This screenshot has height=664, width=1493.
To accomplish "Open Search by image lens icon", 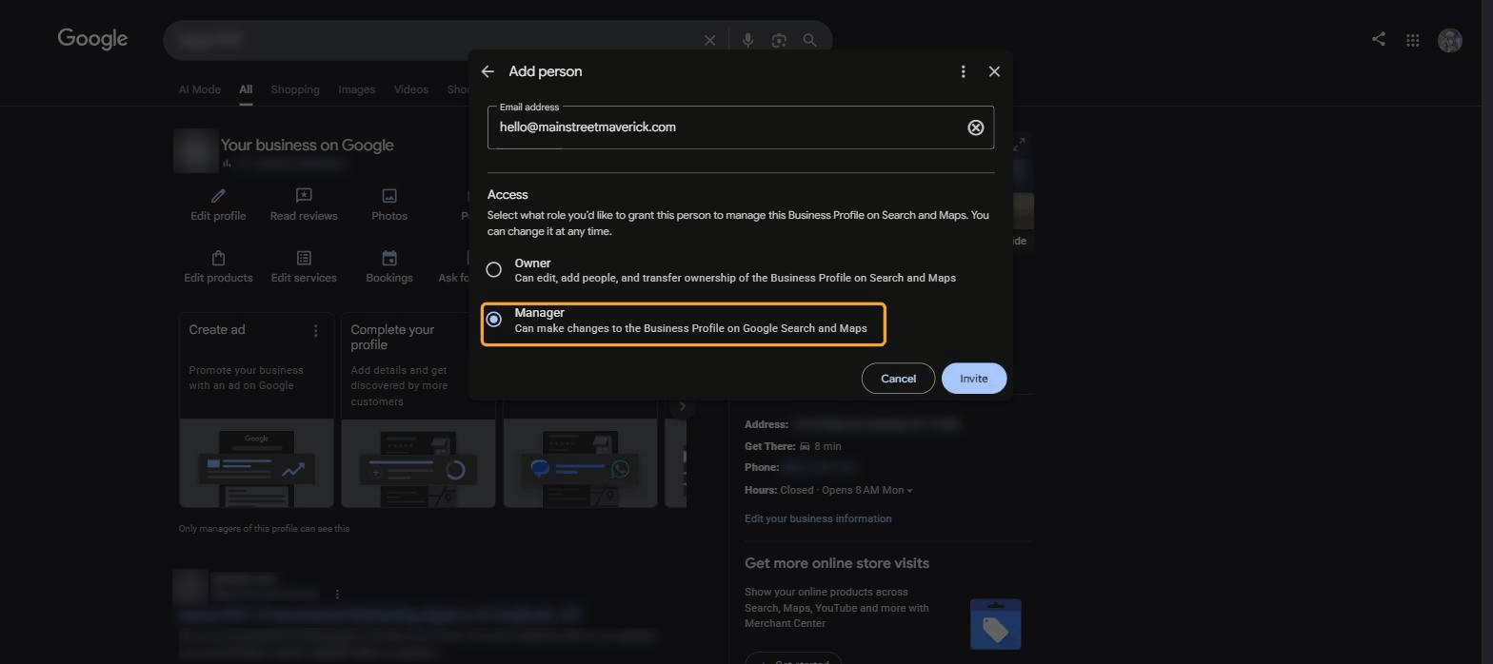I will pyautogui.click(x=779, y=40).
